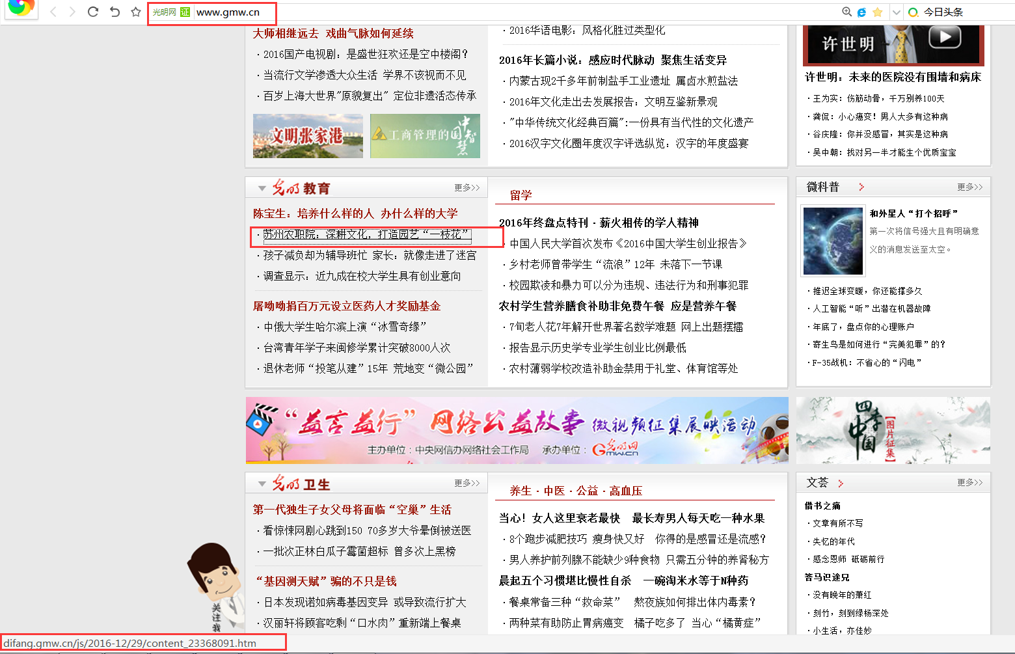Open the 公益 tab link

point(587,491)
